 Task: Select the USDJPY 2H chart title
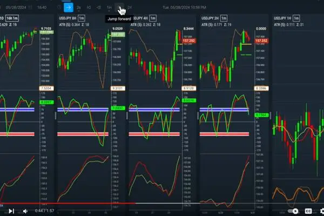(x=210, y=18)
